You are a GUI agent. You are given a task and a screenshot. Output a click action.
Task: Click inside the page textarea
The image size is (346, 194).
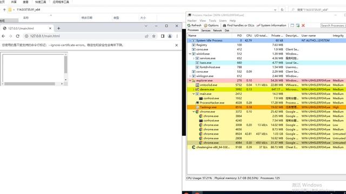tap(33, 68)
